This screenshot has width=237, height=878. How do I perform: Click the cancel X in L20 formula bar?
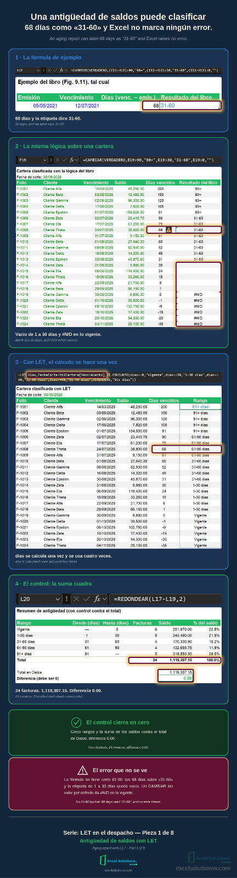76,599
